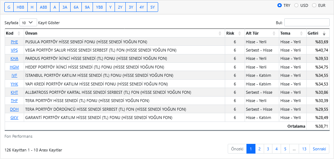Open the DOH fund link
This screenshot has width=334, height=159.
(x=14, y=109)
